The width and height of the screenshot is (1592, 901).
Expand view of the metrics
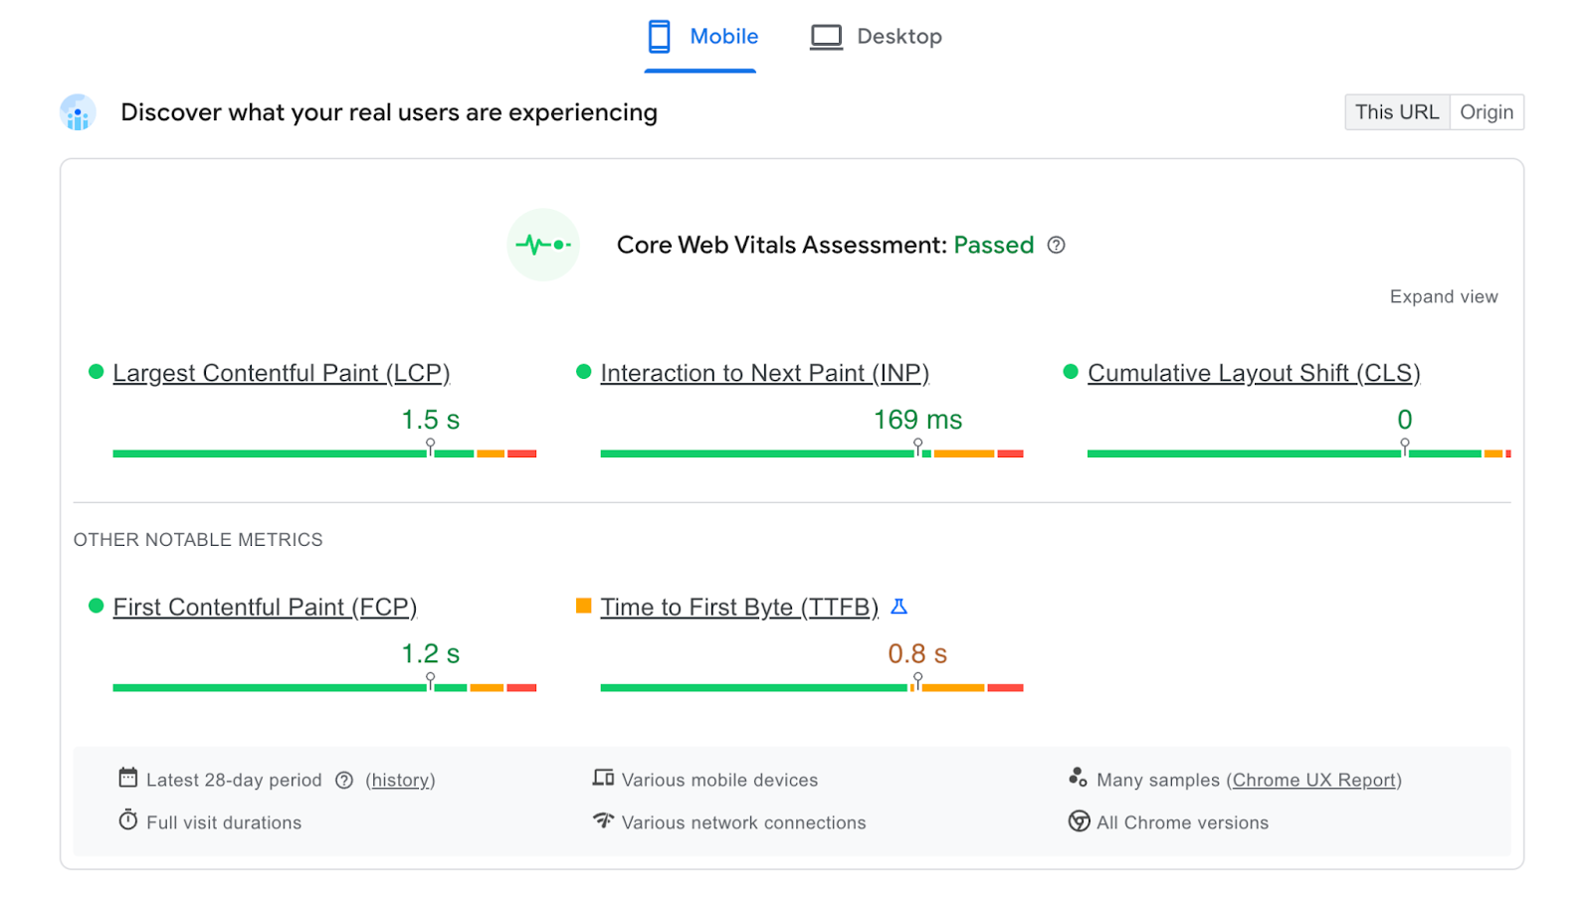coord(1443,297)
